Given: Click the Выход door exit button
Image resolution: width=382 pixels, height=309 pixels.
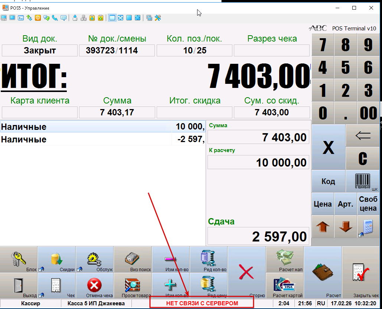Looking at the screenshot, I should pyautogui.click(x=19, y=286).
